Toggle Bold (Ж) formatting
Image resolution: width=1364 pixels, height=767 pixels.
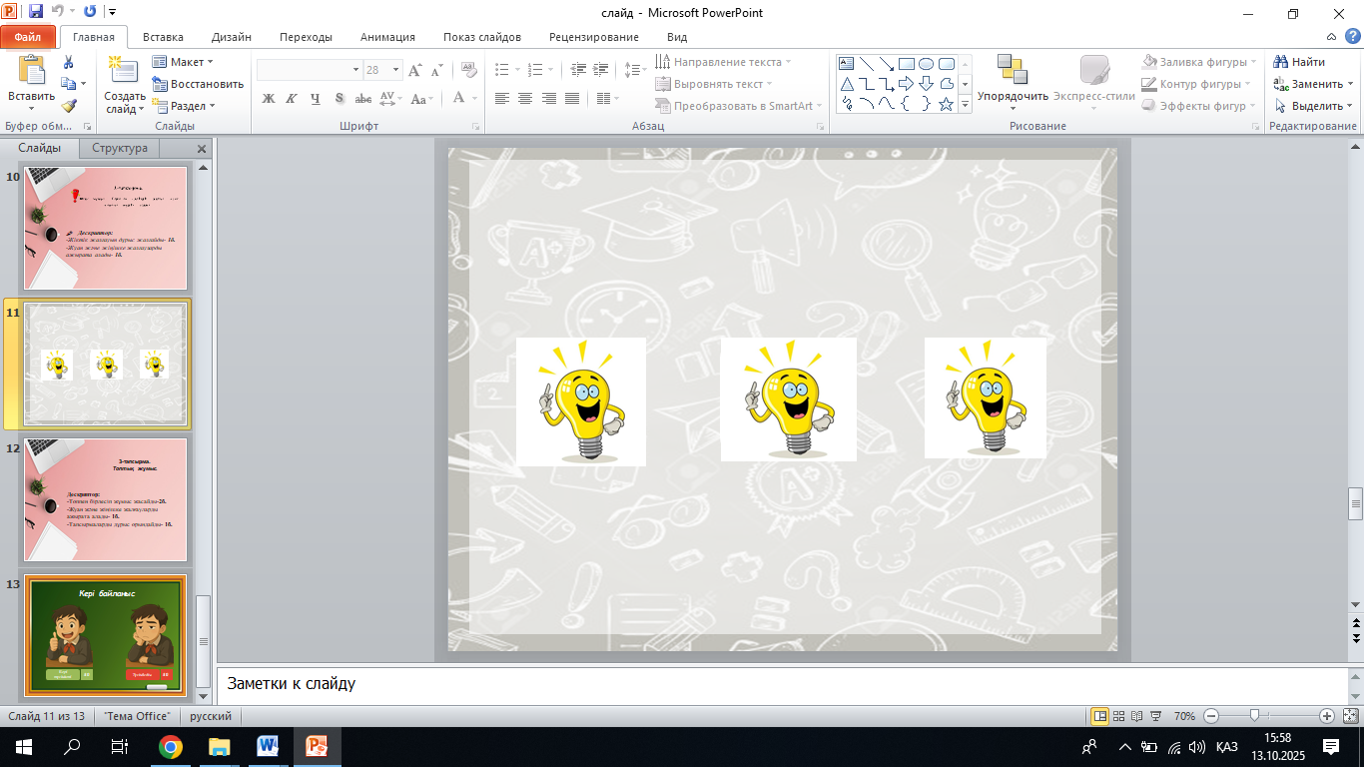tap(268, 98)
